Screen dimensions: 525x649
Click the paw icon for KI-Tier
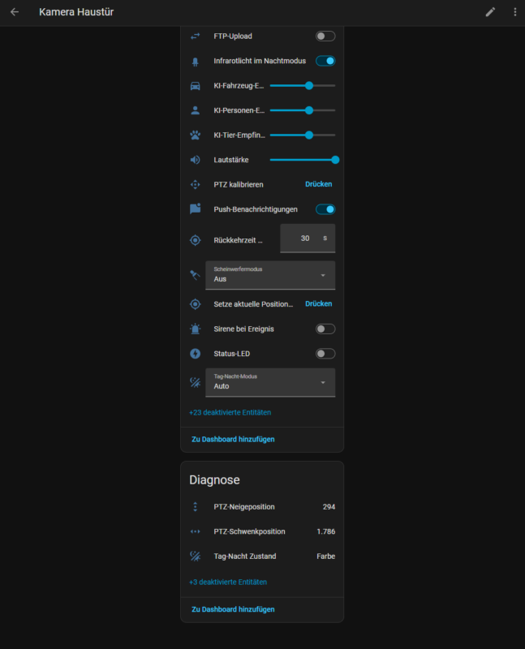tap(195, 135)
